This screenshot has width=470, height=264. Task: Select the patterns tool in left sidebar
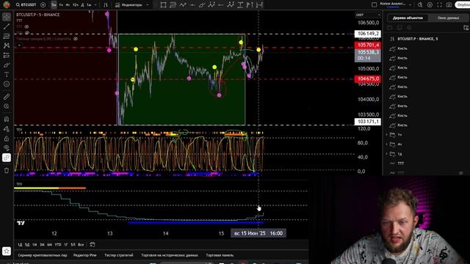[x=7, y=45]
